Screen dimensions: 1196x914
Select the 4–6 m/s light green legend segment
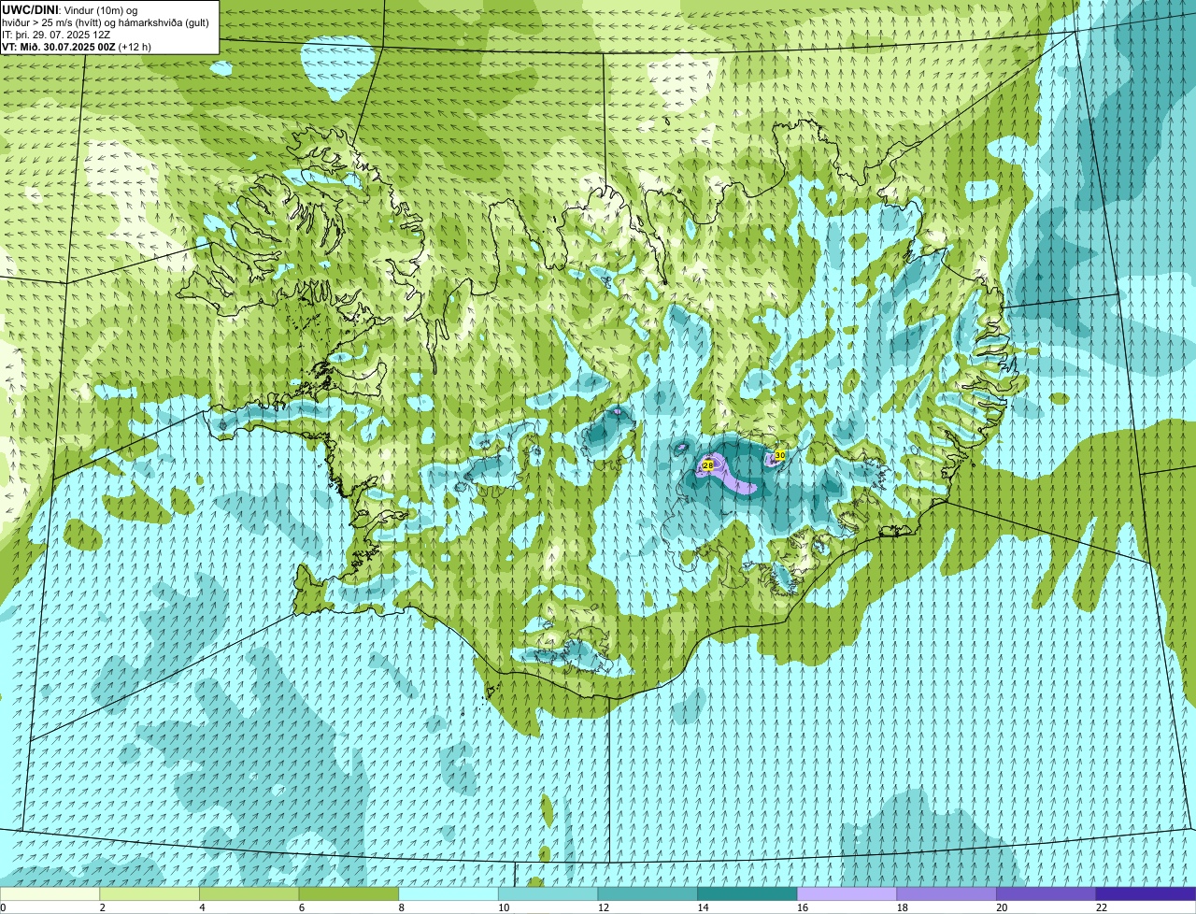(249, 893)
